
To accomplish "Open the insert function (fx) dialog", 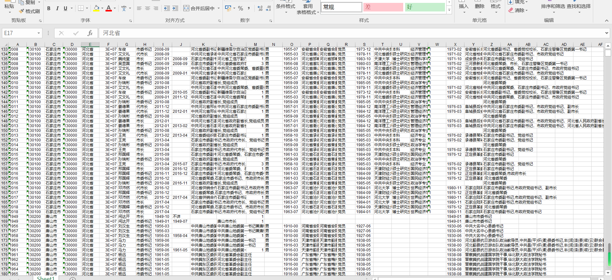I will point(90,33).
